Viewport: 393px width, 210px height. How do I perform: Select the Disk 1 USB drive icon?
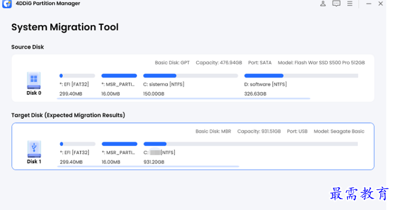34,148
